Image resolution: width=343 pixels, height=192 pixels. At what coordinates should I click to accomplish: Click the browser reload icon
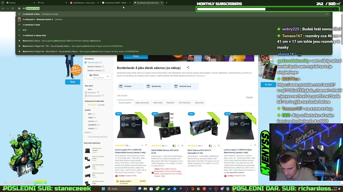13,8
